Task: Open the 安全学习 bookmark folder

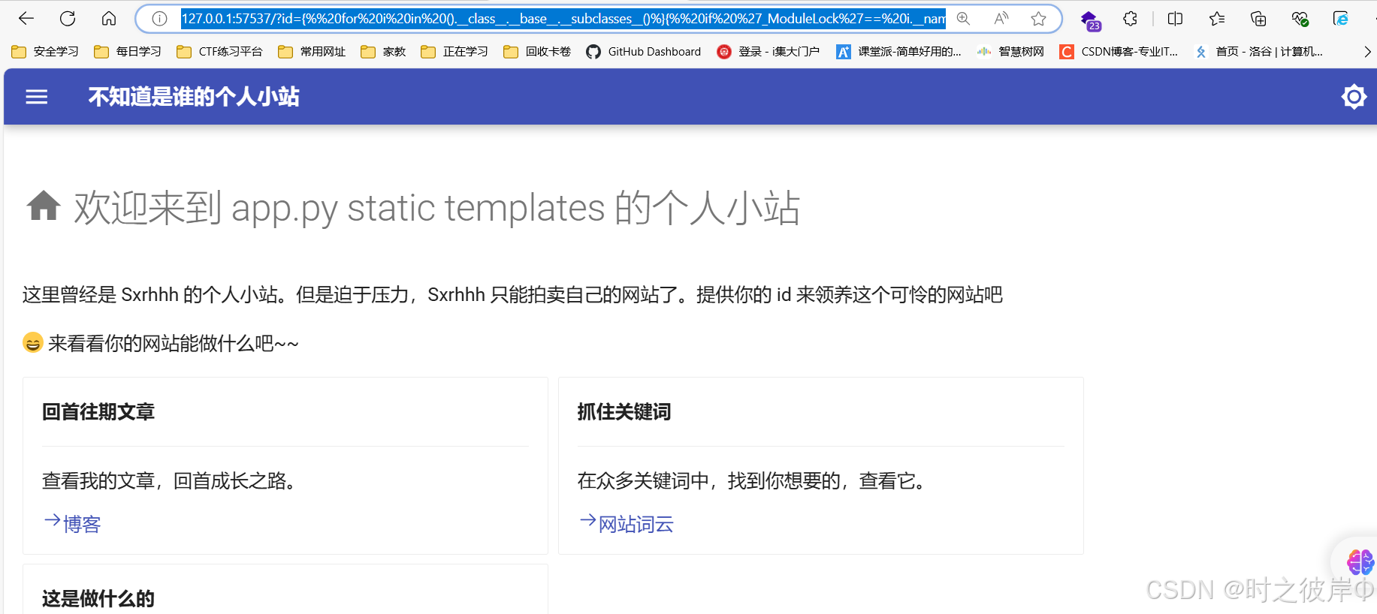Action: coord(45,51)
